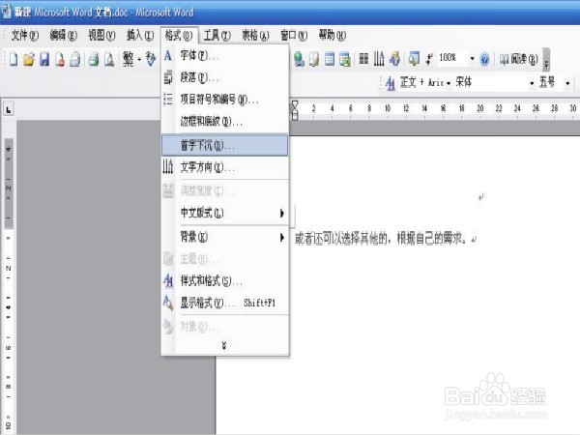Open the 窗口(W) menu
Image resolution: width=580 pixels, height=435 pixels.
294,36
